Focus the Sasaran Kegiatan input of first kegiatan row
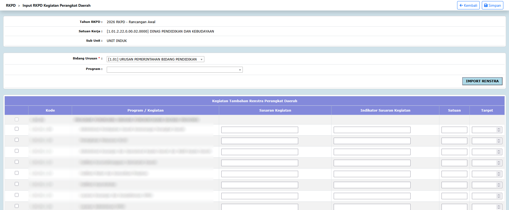Screen dimensions: 509x210 point(259,130)
